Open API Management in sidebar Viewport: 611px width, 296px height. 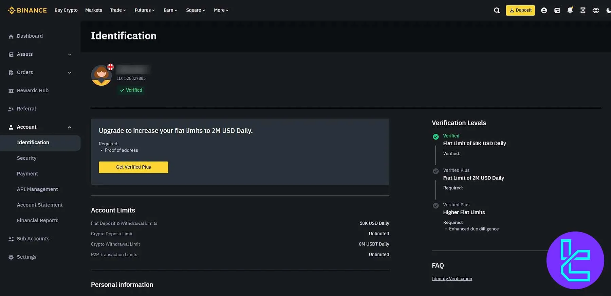(37, 189)
